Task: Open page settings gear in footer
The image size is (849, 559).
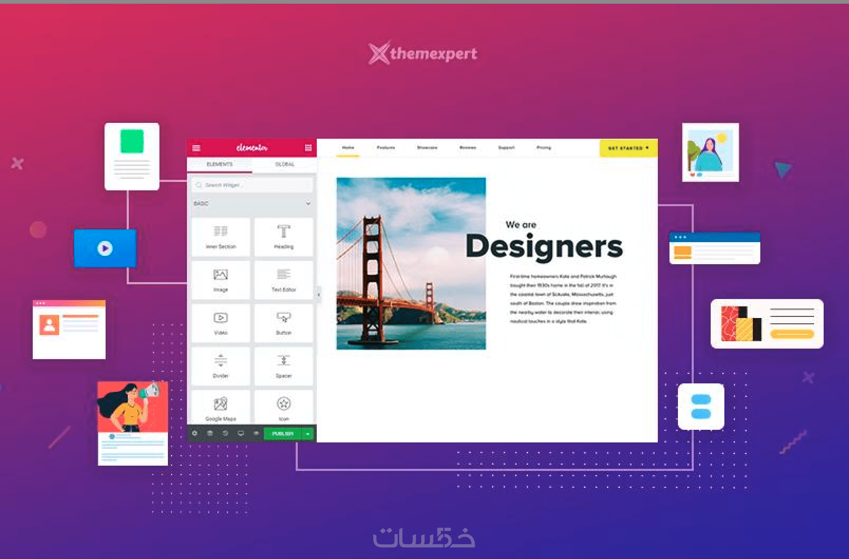Action: point(194,433)
